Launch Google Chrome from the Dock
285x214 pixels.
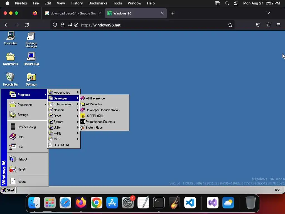(96, 203)
